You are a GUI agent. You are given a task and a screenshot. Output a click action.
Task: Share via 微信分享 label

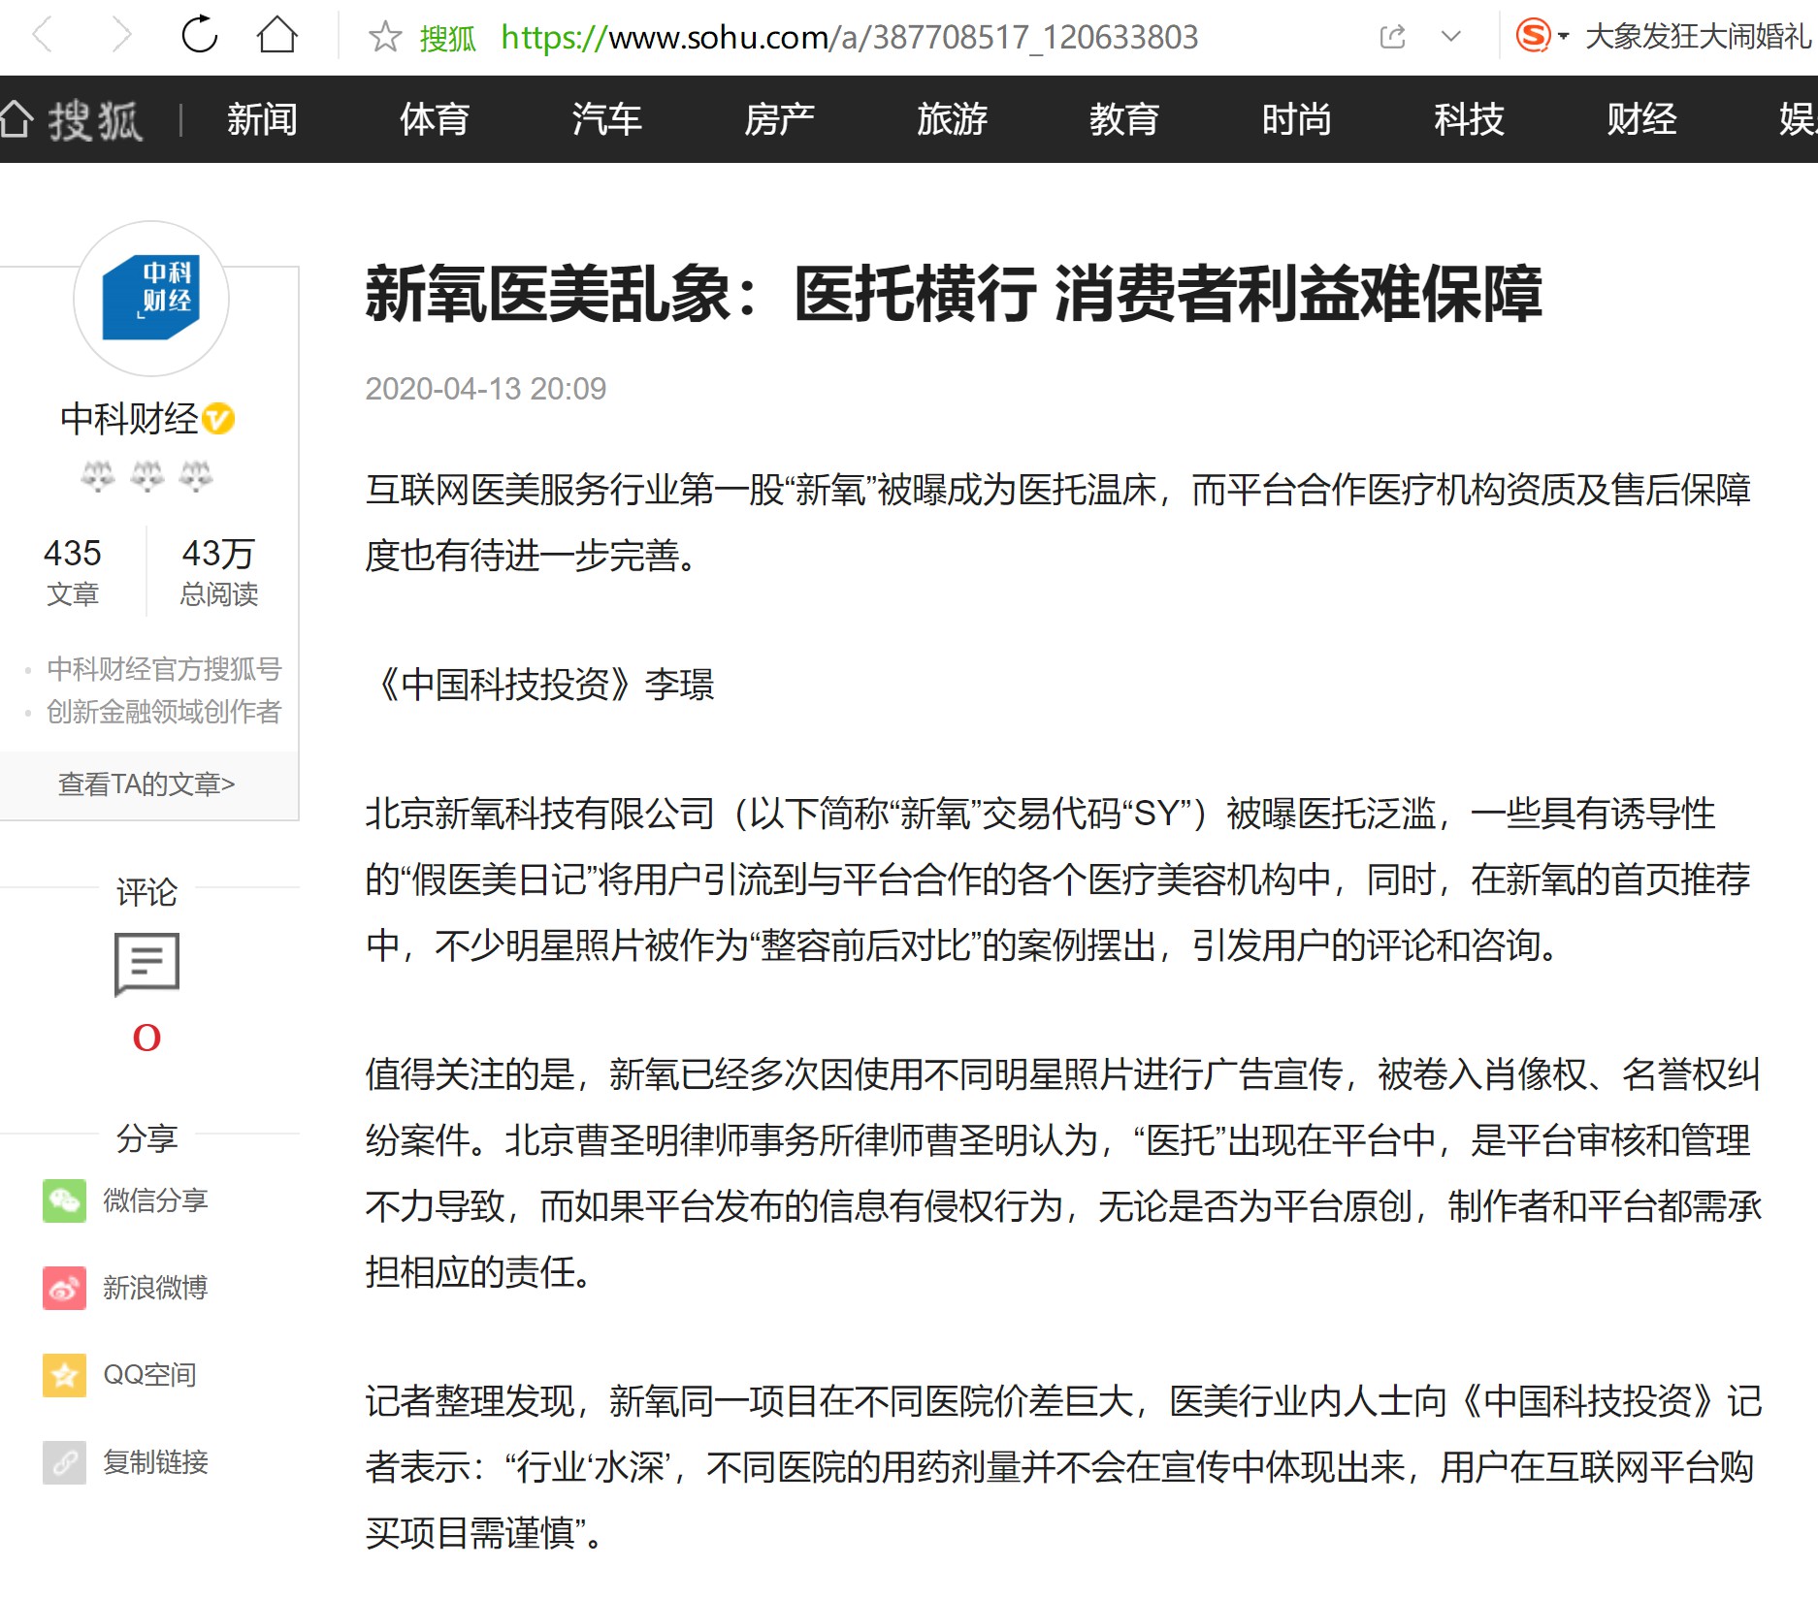(x=155, y=1200)
